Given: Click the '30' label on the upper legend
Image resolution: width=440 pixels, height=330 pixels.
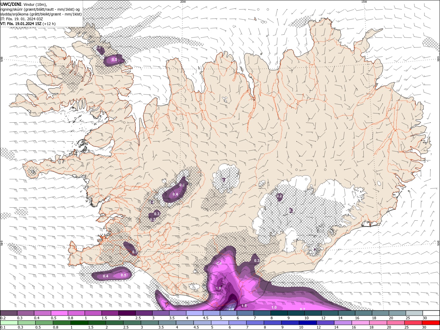Looking at the screenshot, I should [425, 318].
